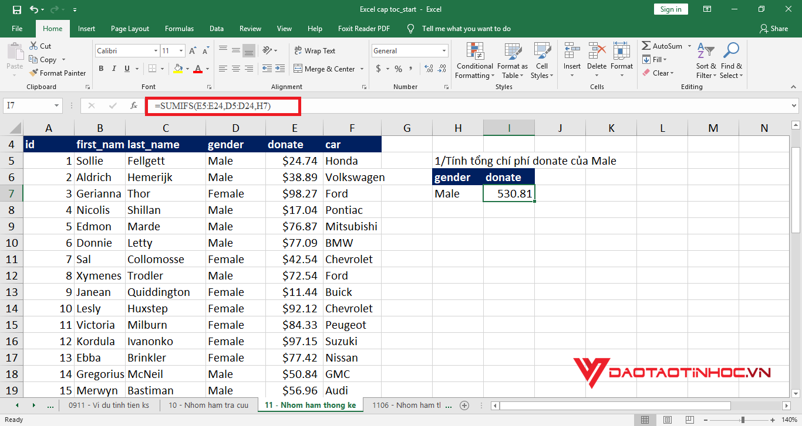
Task: Click the Insert Function fx icon
Action: click(134, 106)
